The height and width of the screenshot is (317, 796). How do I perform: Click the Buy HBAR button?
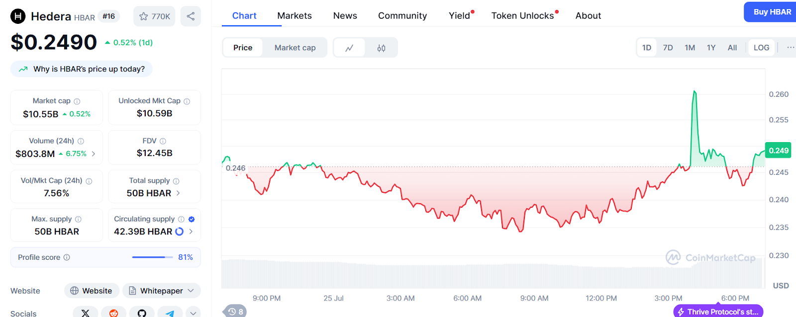point(770,12)
